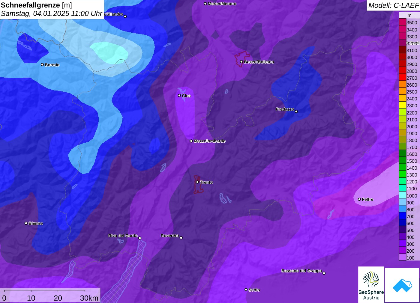Click the legend value '400'
The image size is (420, 303).
click(411, 237)
